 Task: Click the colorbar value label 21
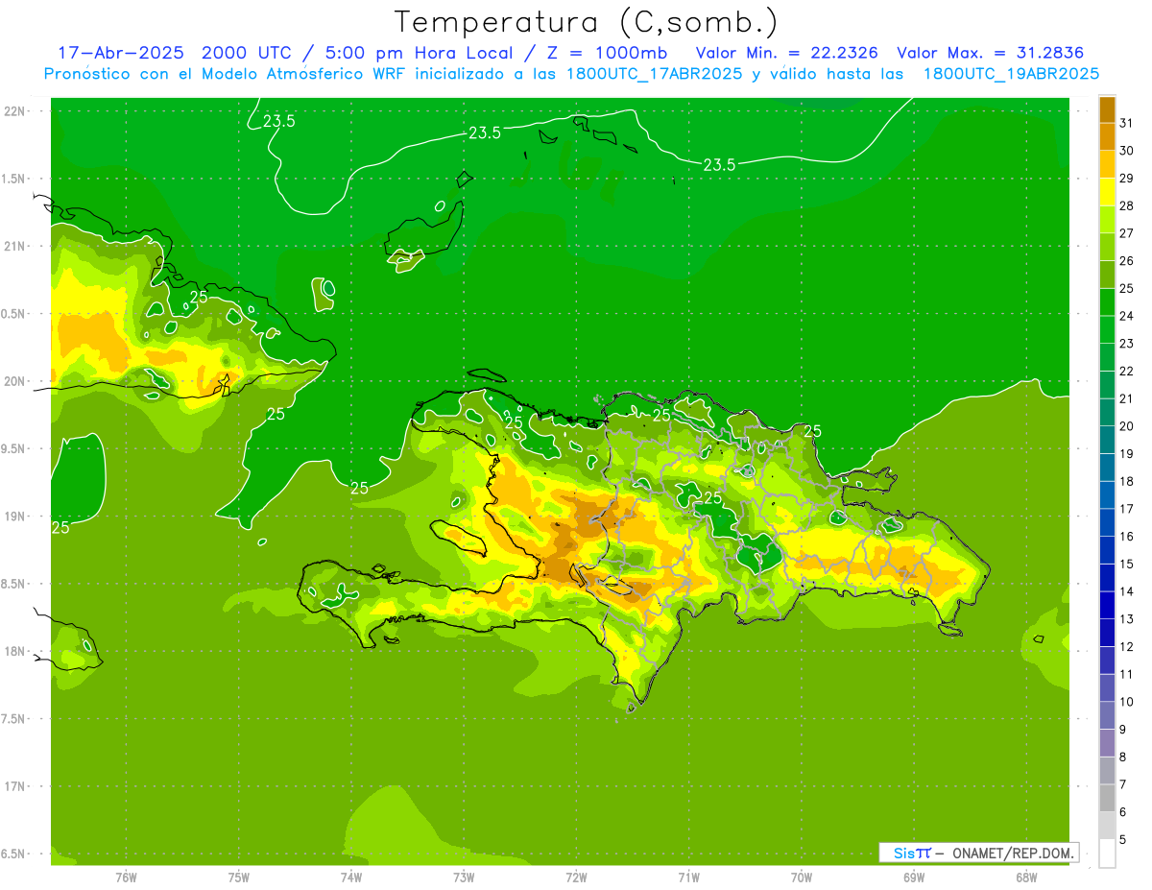click(x=1126, y=398)
